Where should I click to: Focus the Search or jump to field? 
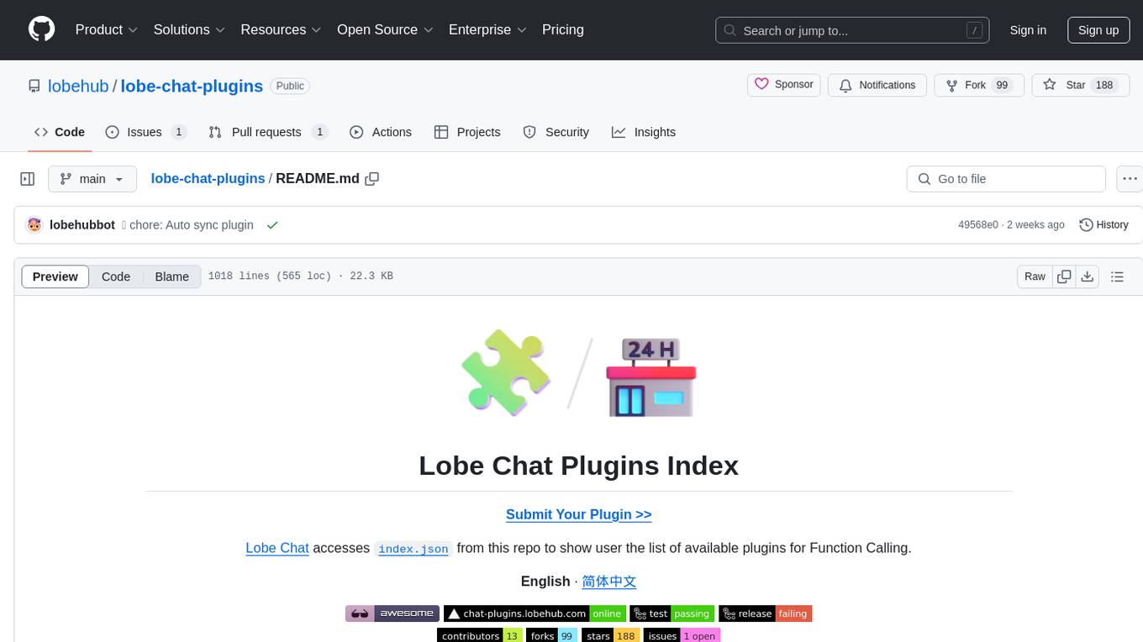852,30
